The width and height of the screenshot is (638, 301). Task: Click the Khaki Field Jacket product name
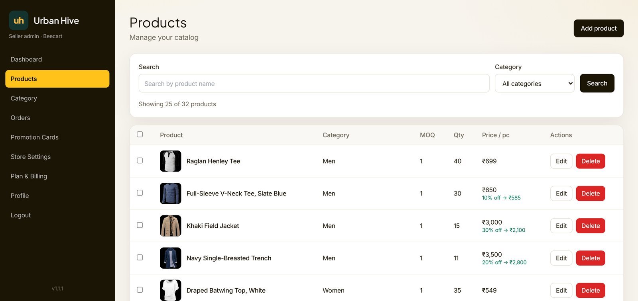(x=213, y=226)
